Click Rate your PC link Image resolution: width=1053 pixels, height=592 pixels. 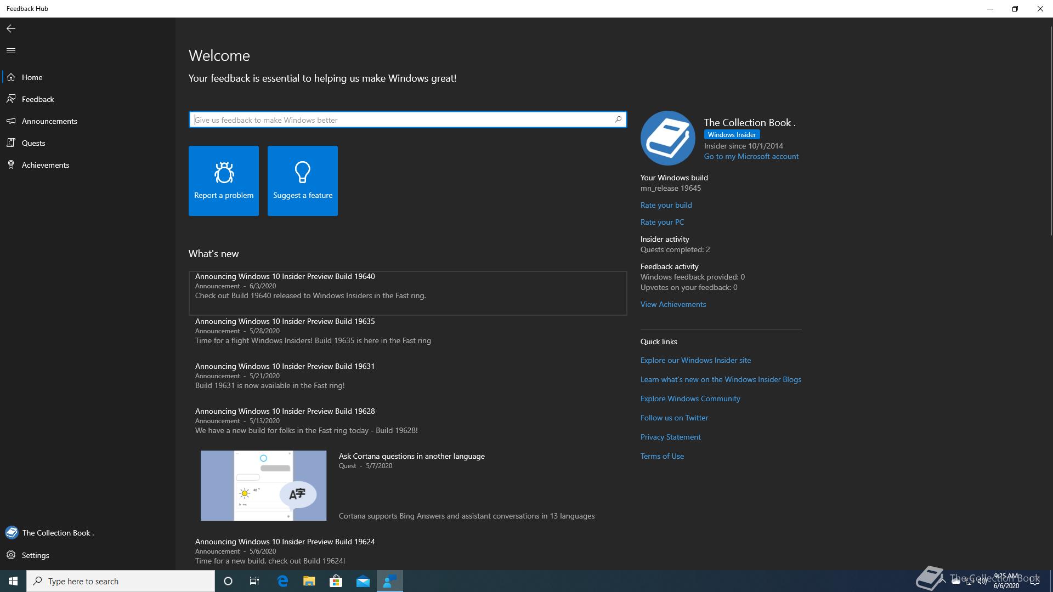[x=662, y=222]
